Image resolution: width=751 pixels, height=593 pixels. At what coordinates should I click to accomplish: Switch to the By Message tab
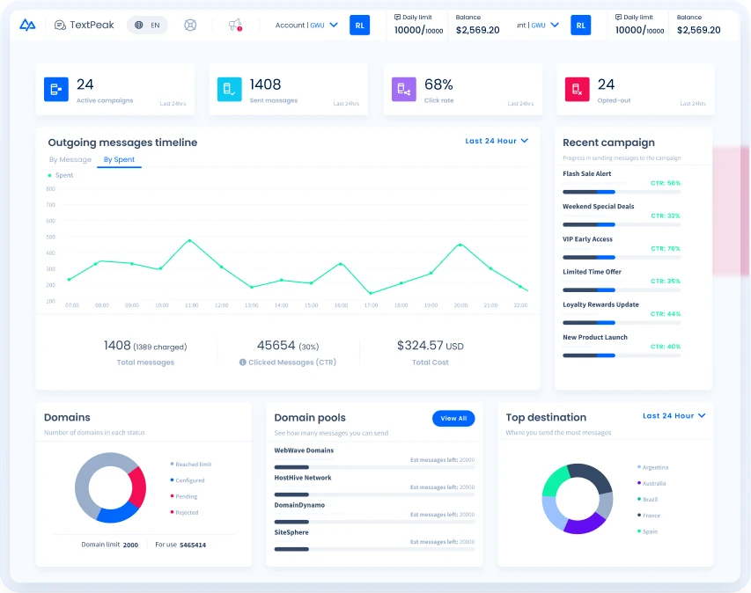pyautogui.click(x=70, y=160)
